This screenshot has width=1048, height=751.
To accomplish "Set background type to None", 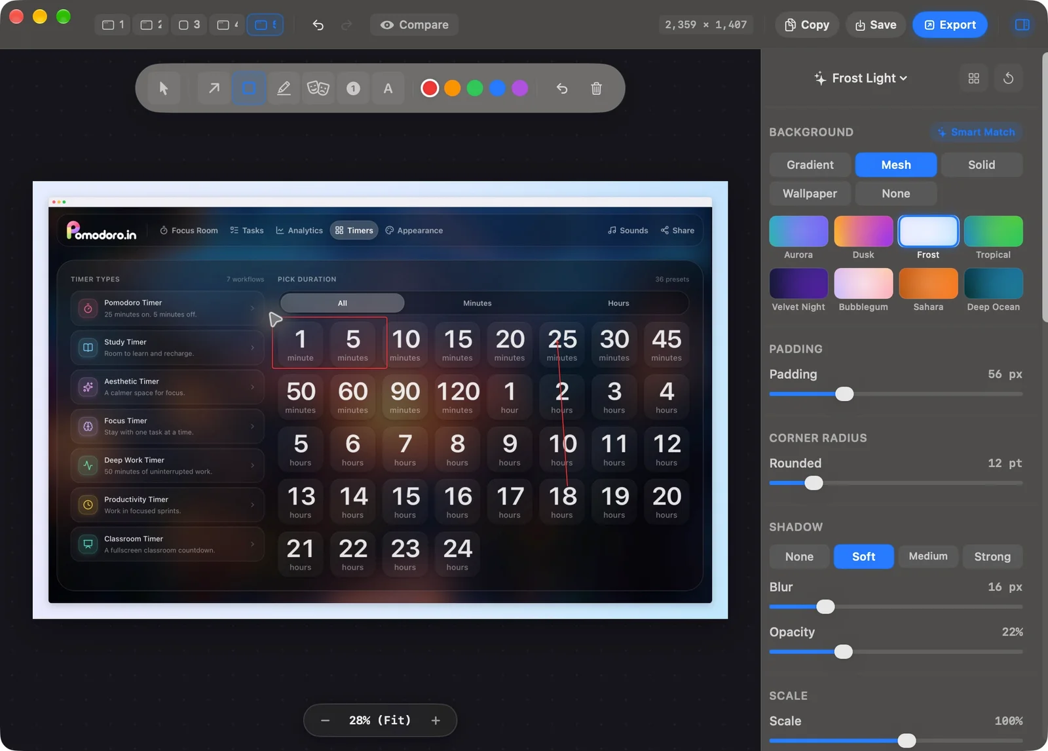I will coord(896,193).
